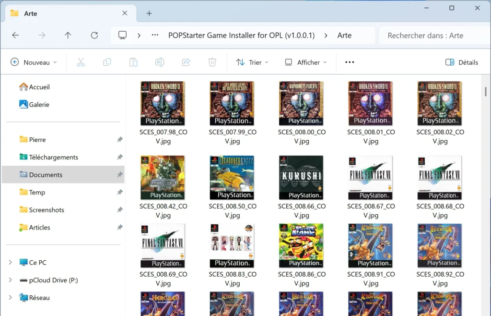Open the Temp folder in sidebar
The image size is (491, 316).
tap(32, 192)
